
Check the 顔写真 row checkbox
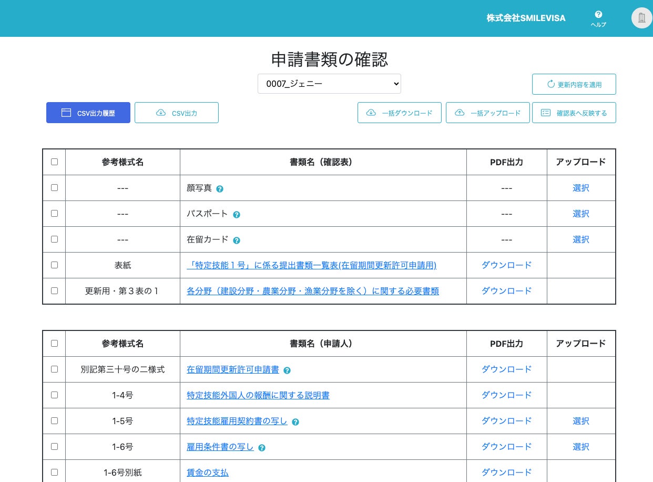click(x=54, y=188)
